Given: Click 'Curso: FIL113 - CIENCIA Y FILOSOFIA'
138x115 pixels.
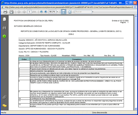Looking at the screenshot, I should click(x=33, y=52).
